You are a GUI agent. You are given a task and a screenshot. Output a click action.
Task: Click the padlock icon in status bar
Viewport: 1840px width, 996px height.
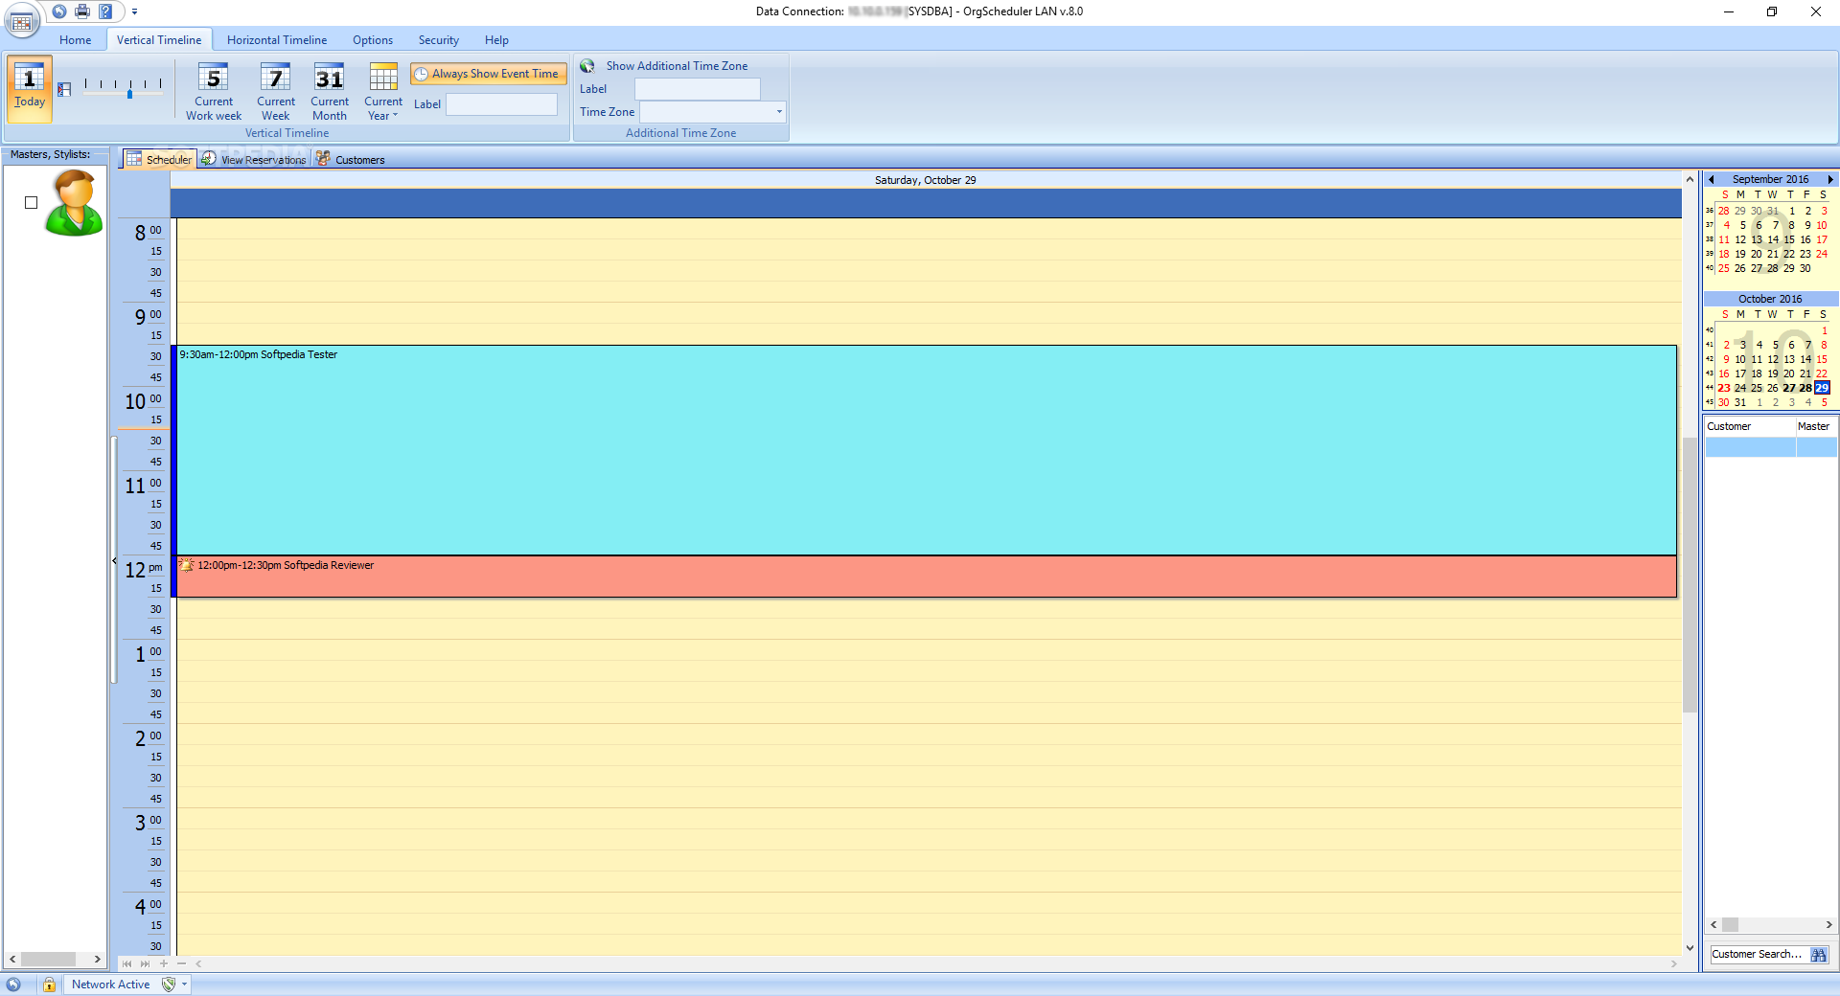point(49,985)
